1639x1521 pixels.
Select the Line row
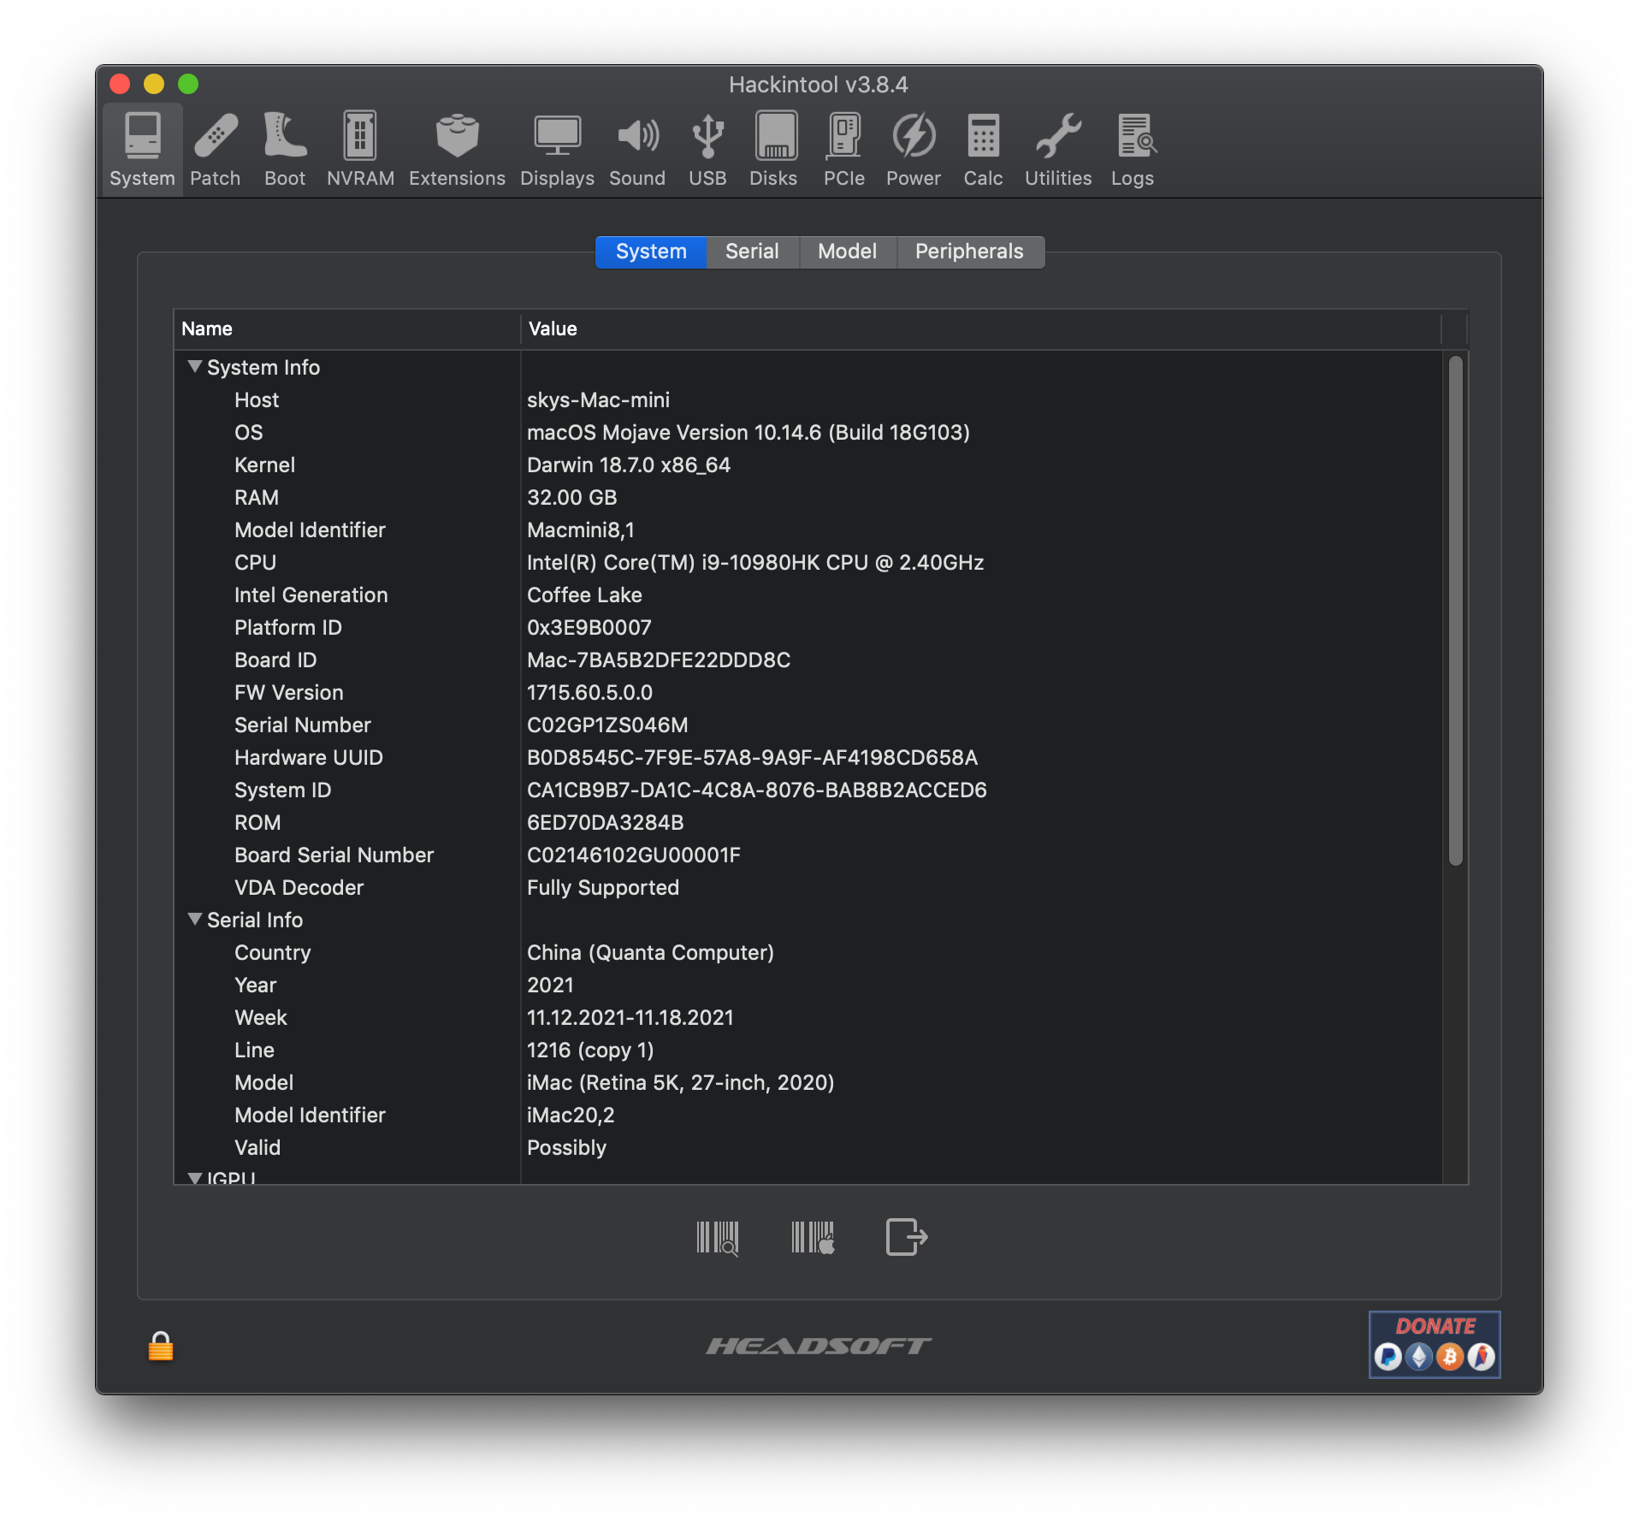click(x=808, y=1050)
